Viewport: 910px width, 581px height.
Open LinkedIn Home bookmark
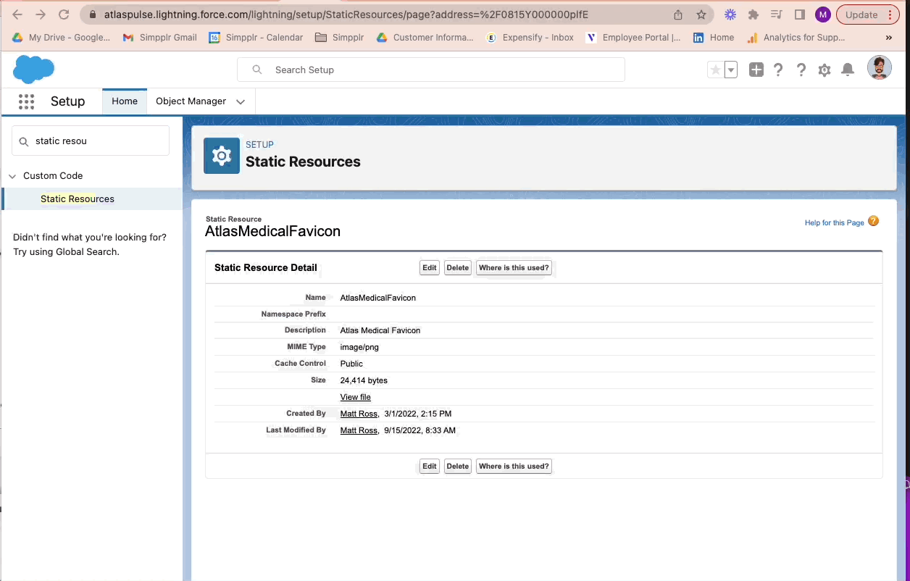tap(714, 38)
